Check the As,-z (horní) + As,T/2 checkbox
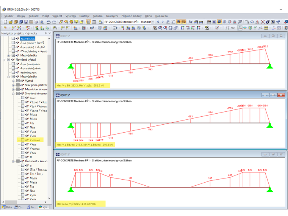The width and height of the screenshot is (288, 216). pos(13,43)
